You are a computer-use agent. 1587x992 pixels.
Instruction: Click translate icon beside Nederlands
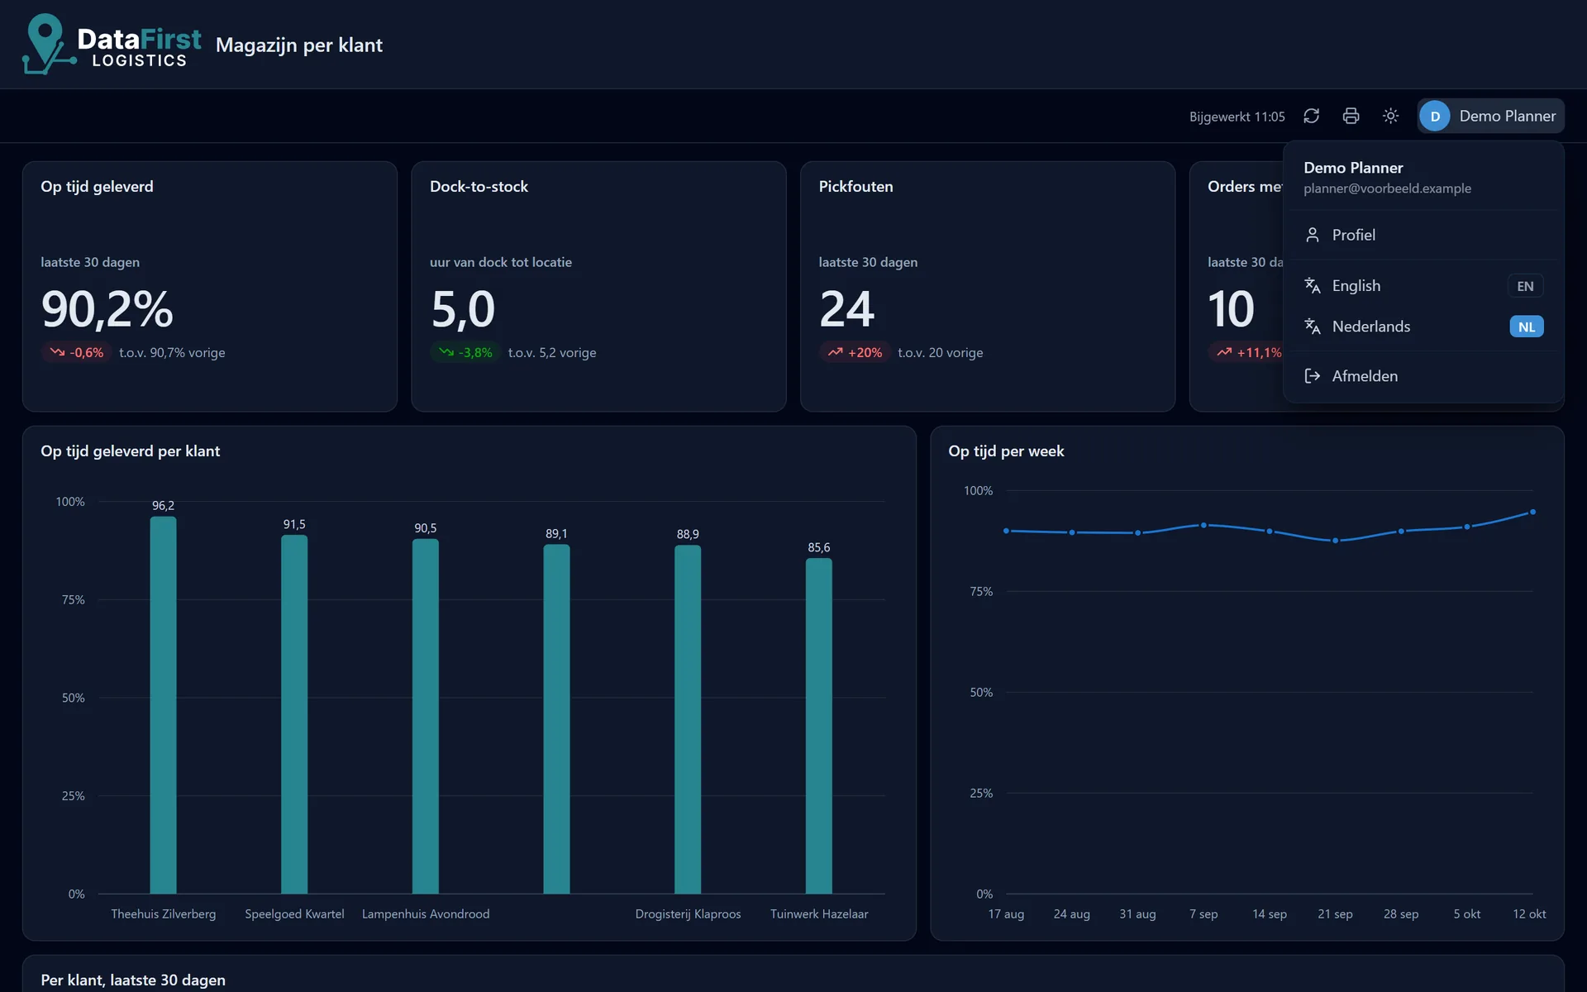[1312, 327]
